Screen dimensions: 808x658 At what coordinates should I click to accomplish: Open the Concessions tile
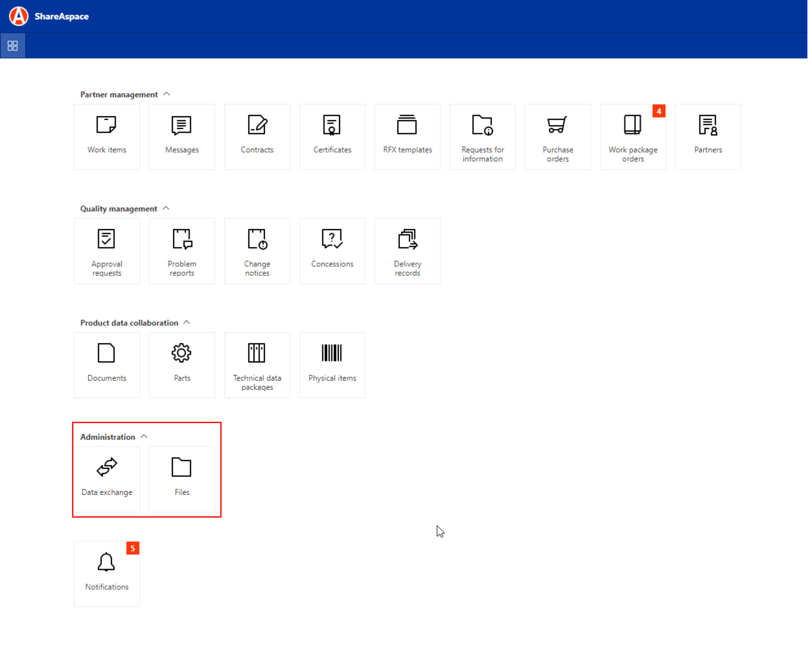(332, 251)
